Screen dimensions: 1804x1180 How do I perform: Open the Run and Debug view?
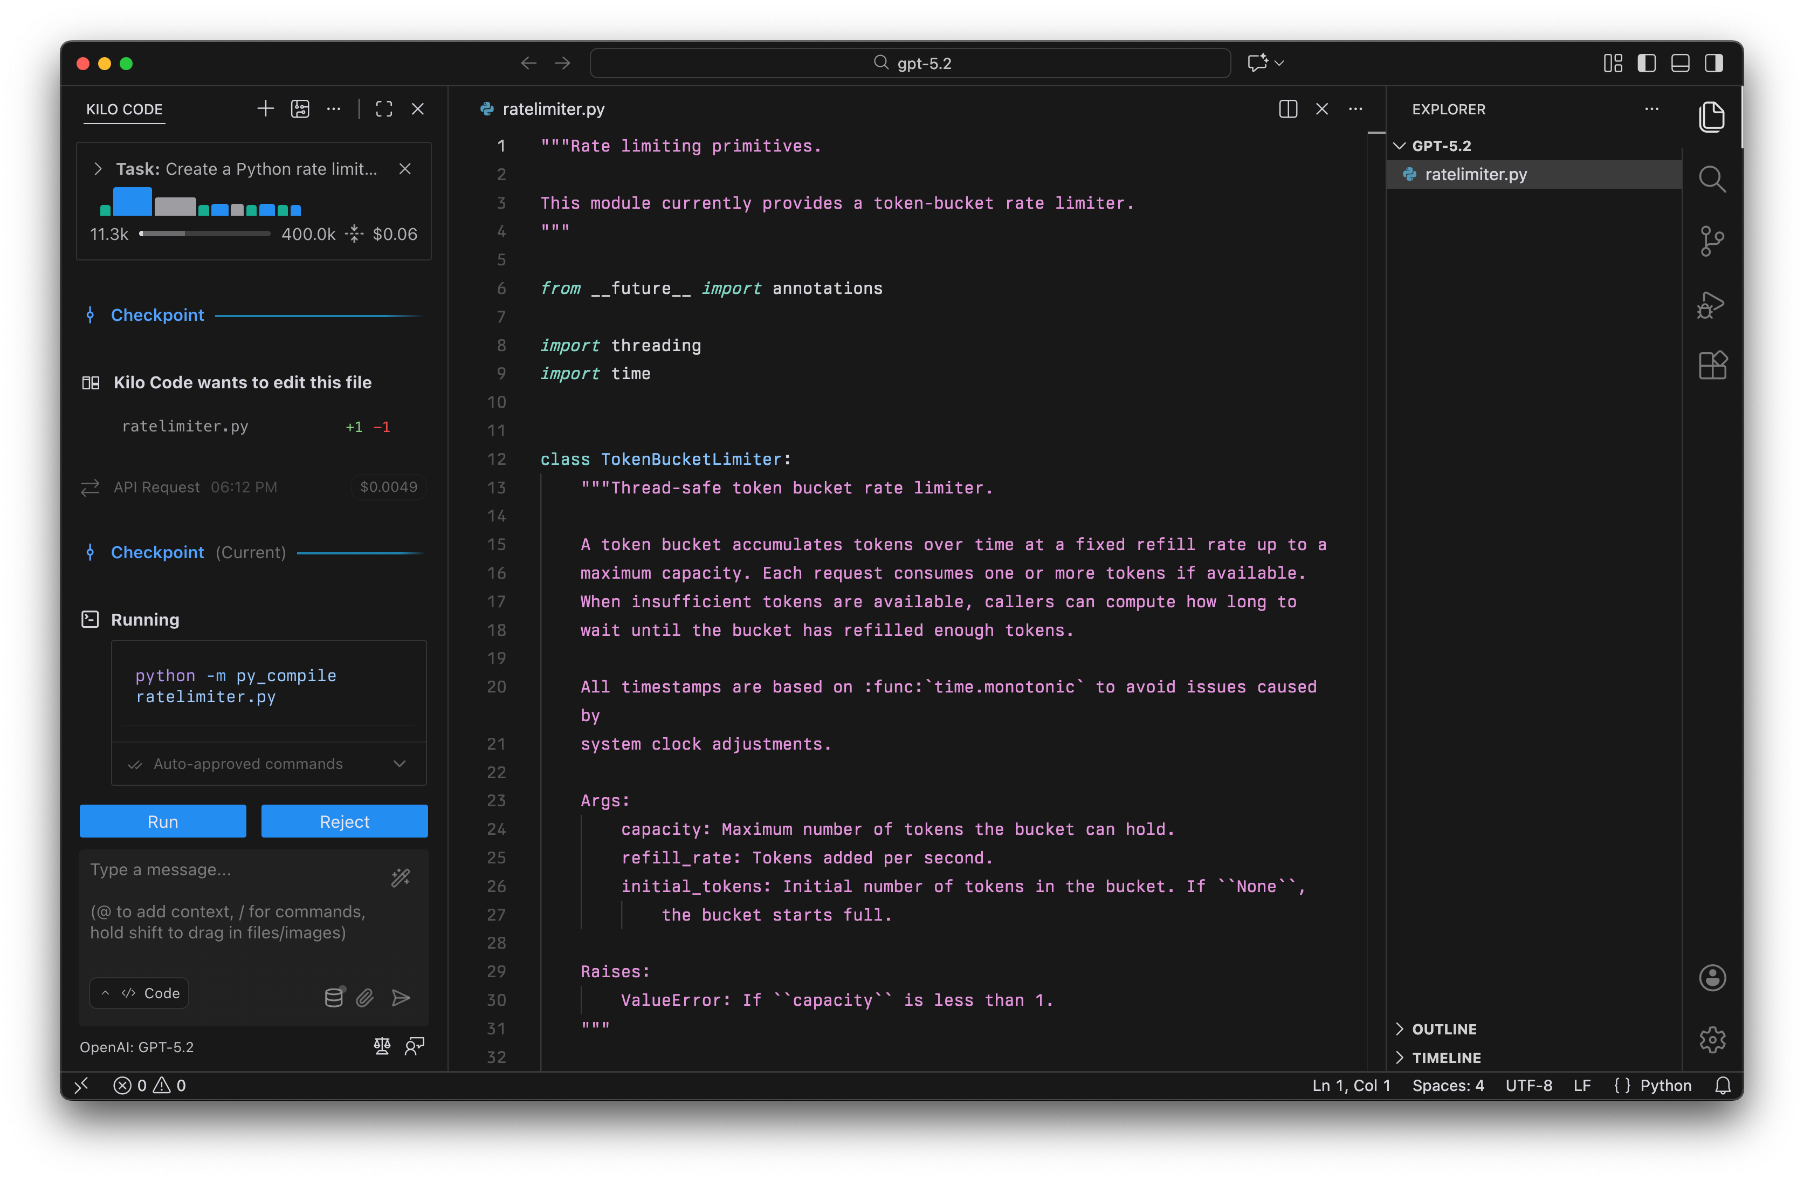pos(1711,304)
